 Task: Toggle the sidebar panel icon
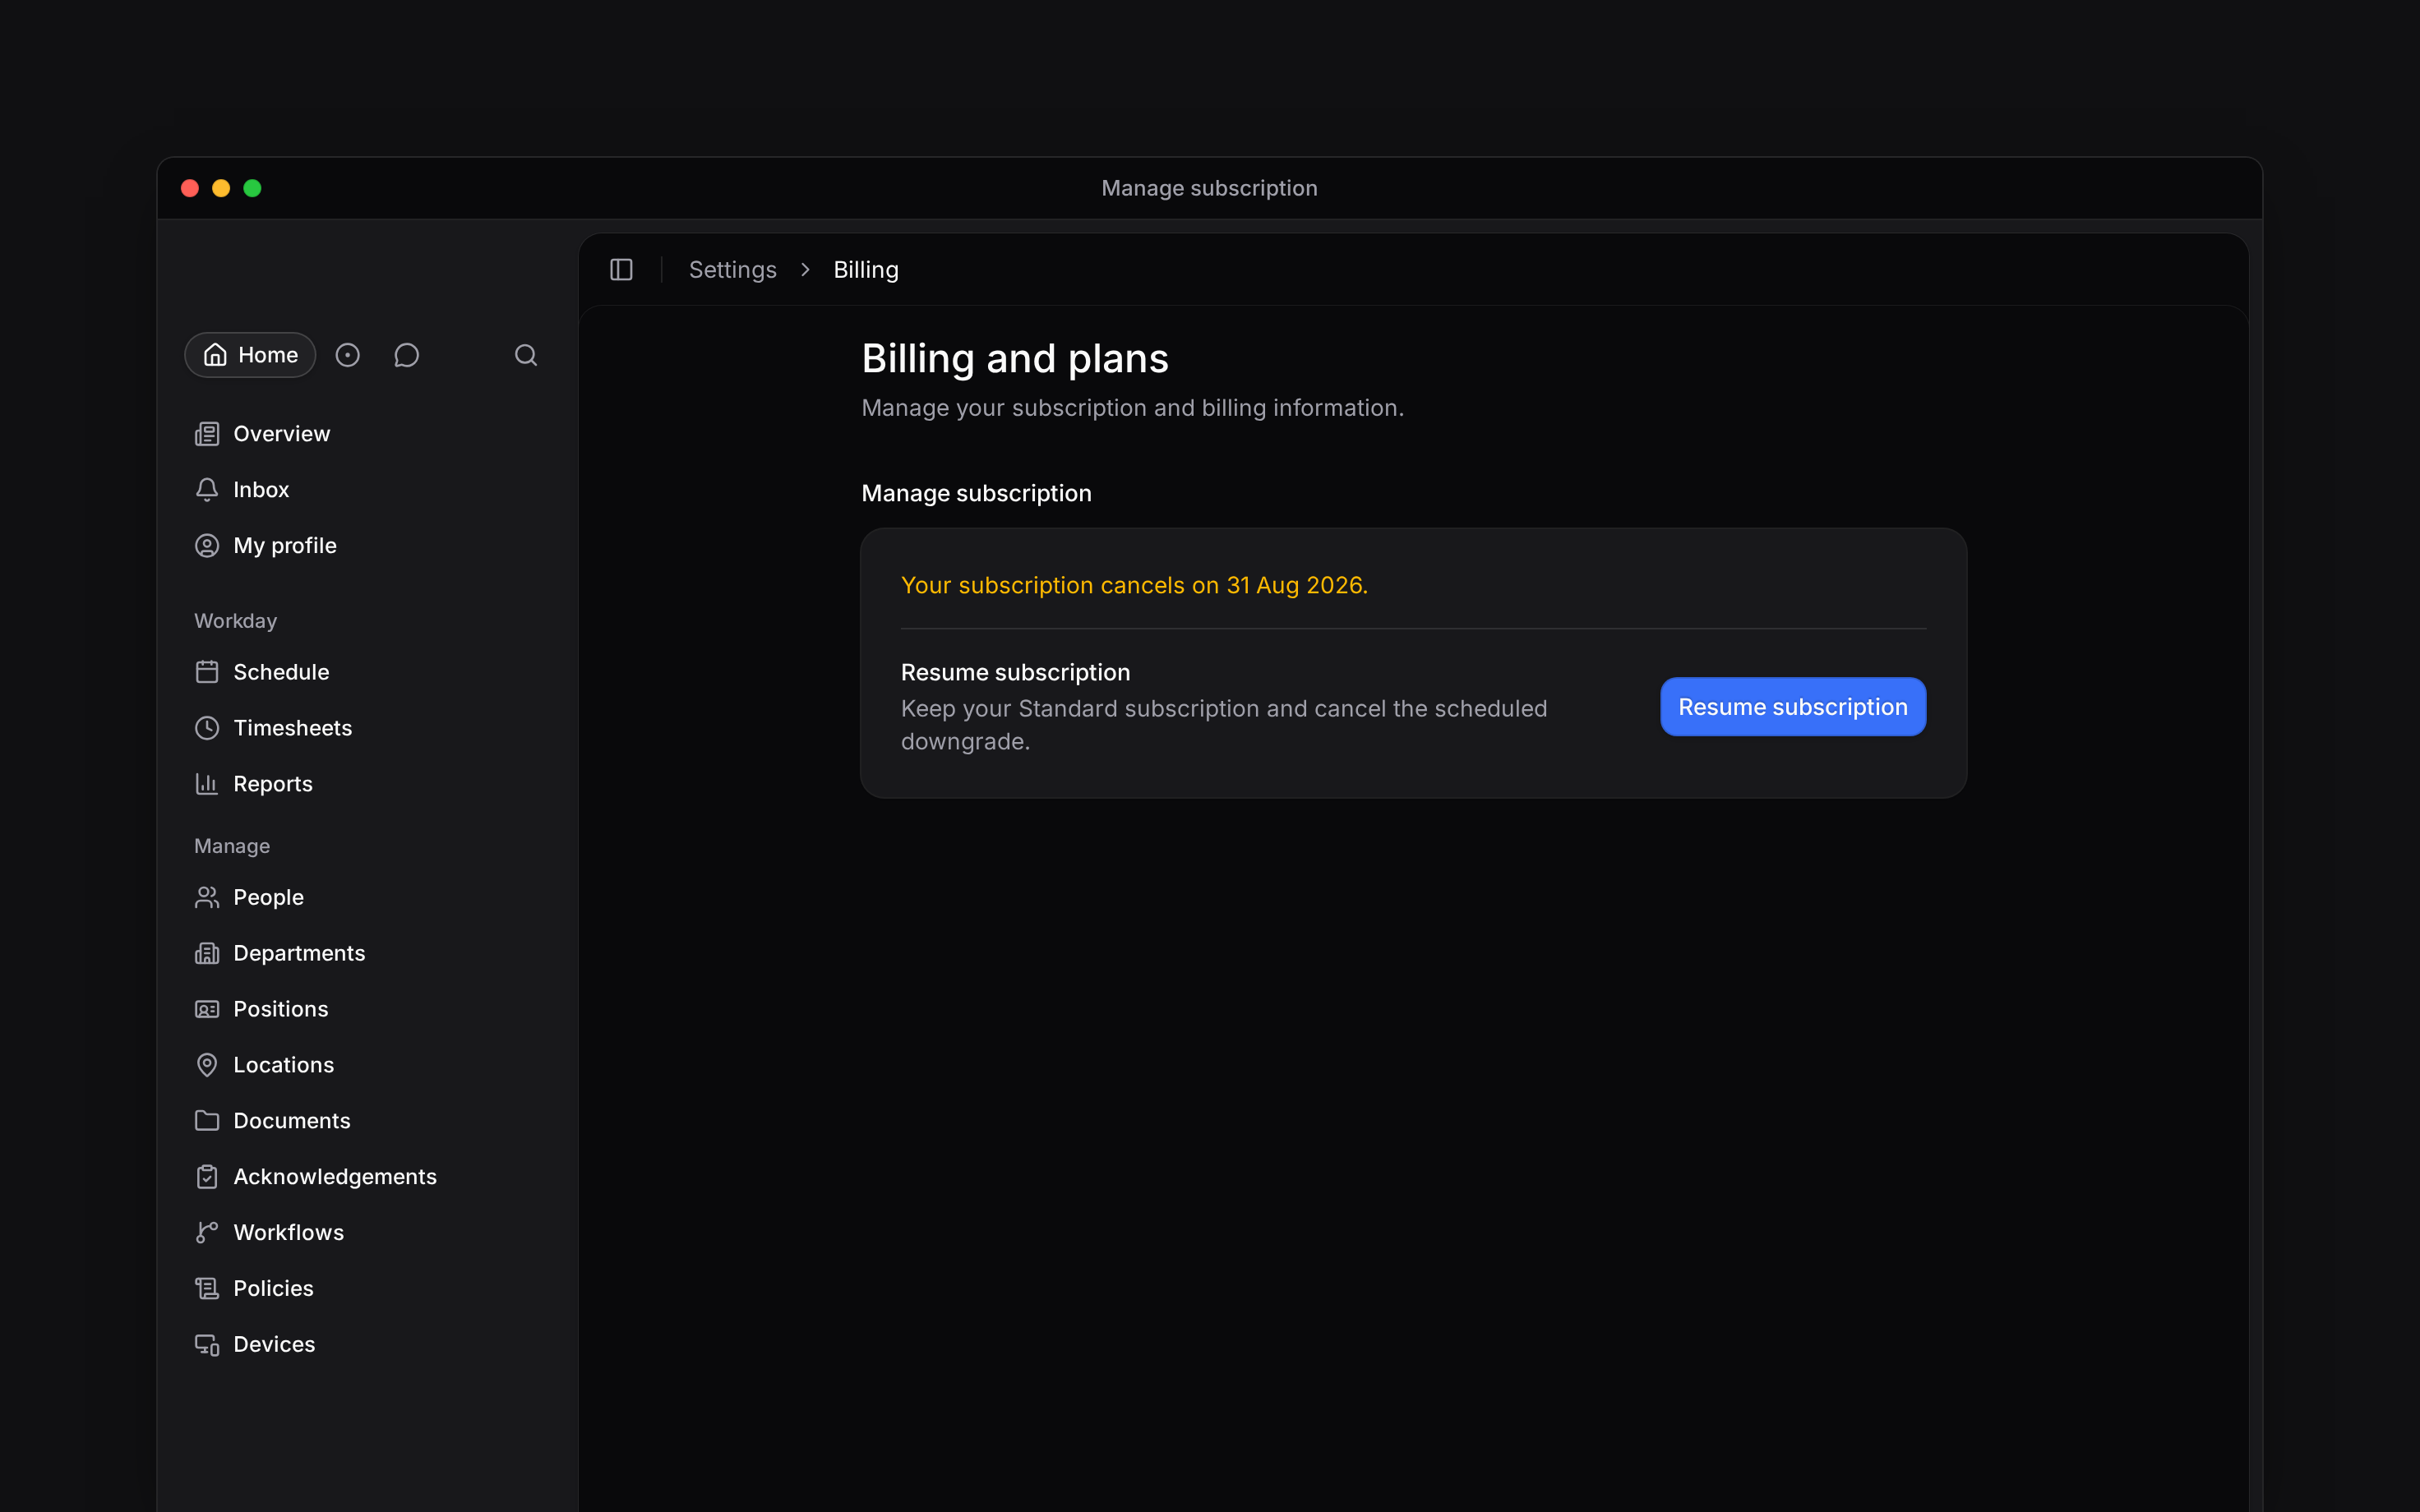[621, 270]
